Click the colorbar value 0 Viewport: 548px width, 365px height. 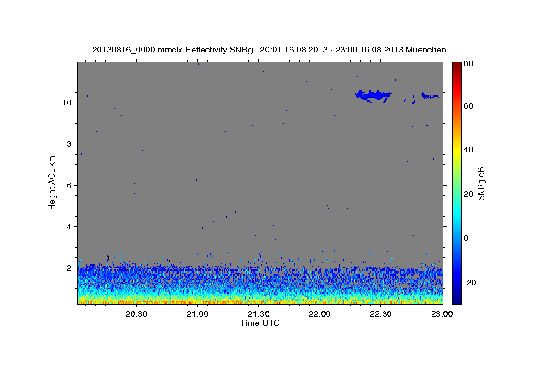467,238
